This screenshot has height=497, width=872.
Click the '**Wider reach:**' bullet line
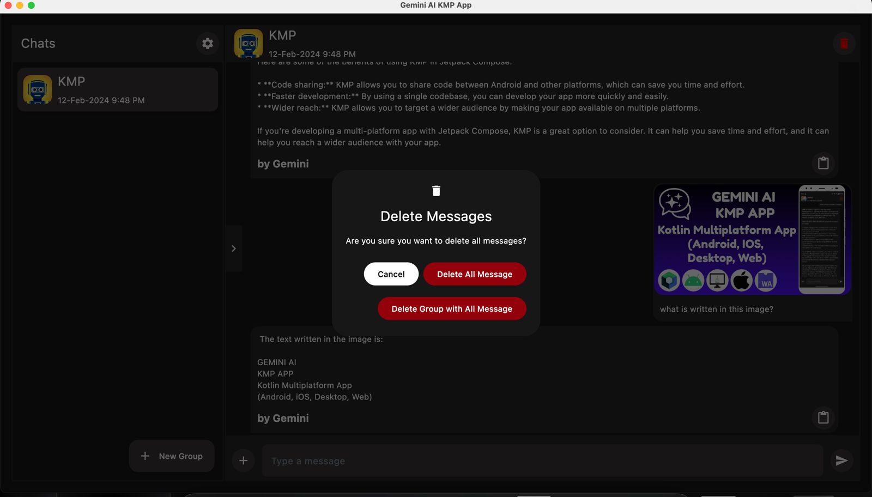pos(479,108)
